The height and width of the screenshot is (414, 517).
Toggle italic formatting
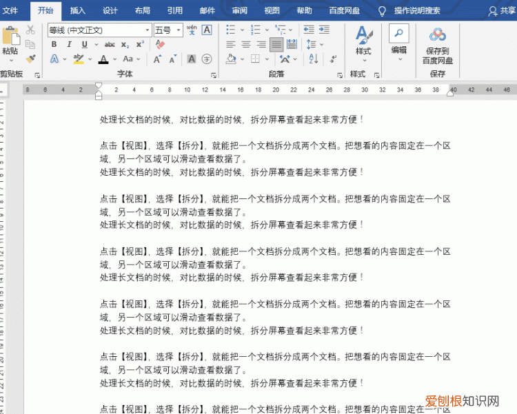coord(69,44)
